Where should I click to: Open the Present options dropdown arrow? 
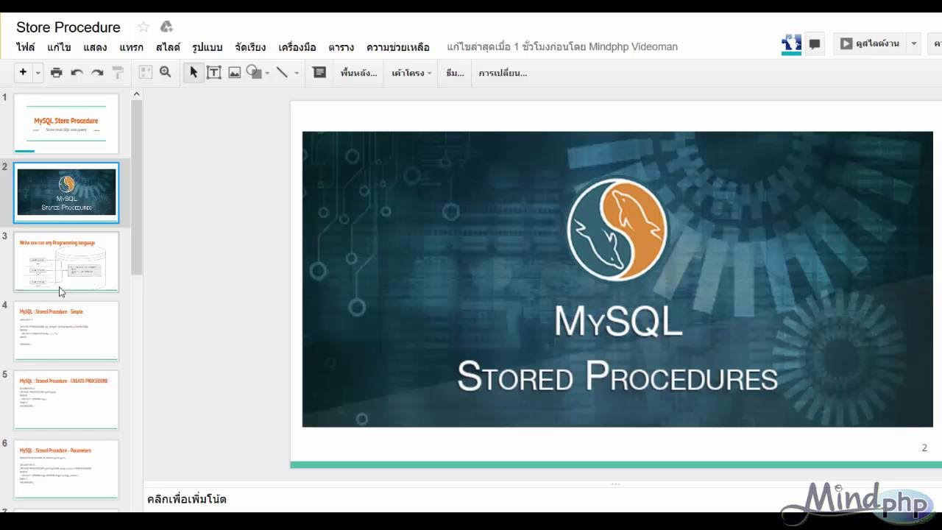point(914,44)
